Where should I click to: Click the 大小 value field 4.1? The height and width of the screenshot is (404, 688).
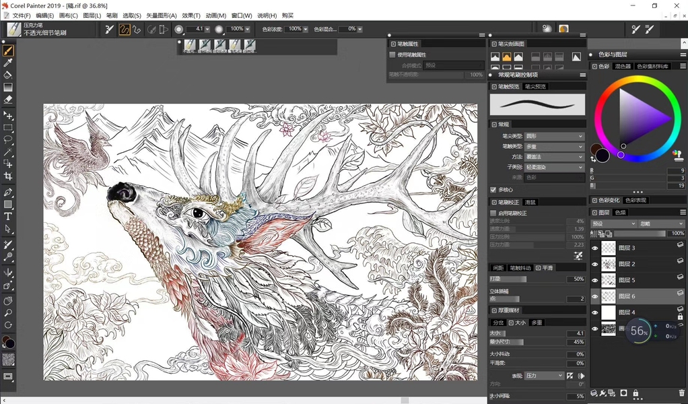tap(575, 333)
